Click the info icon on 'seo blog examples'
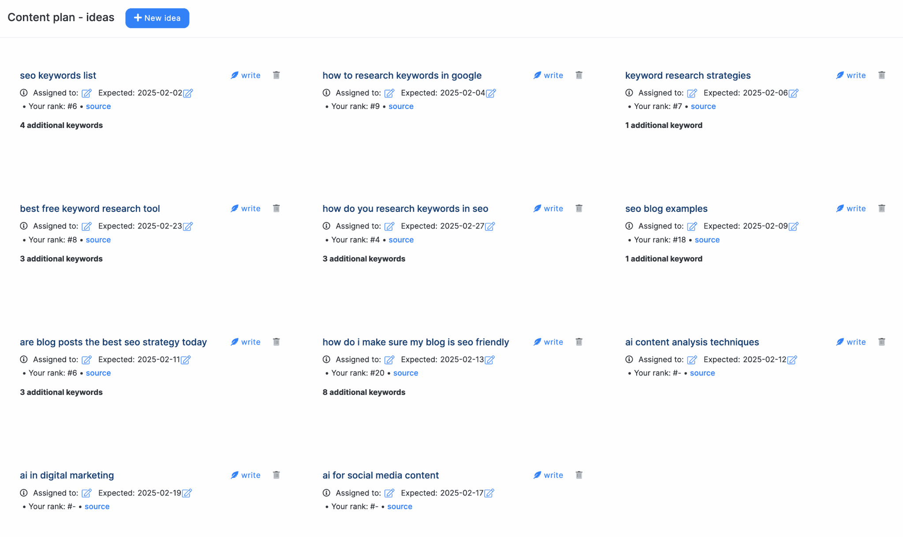 [x=629, y=226]
